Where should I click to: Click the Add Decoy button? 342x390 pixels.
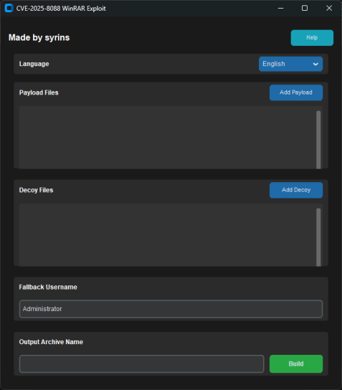point(296,190)
